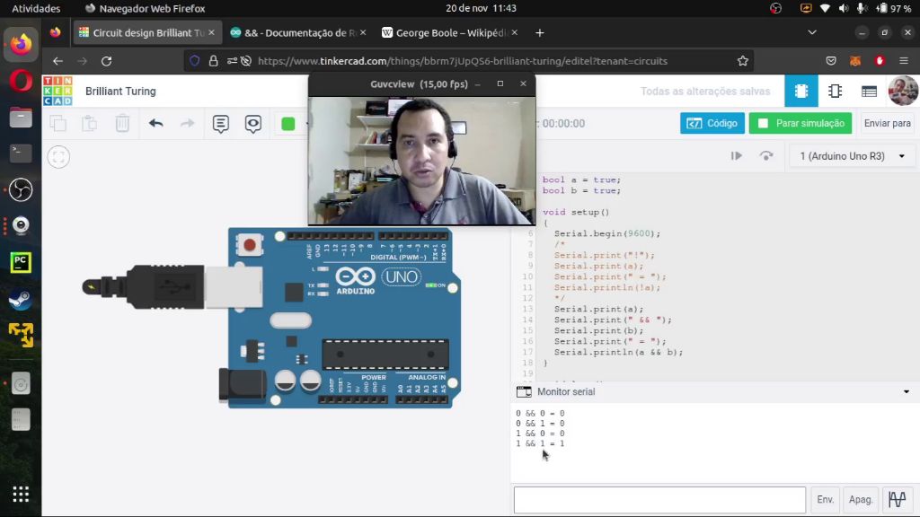Open the green color swatch picker
Screen dimensions: 920x517
click(x=288, y=121)
